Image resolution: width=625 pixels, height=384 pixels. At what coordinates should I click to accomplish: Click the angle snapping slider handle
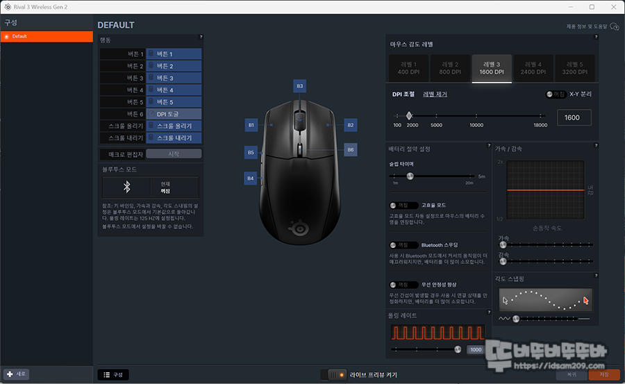click(516, 319)
